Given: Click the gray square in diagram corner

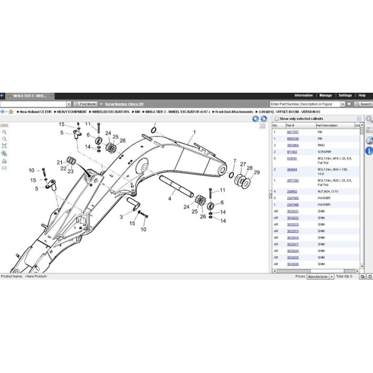Looking at the screenshot, I should click(262, 126).
